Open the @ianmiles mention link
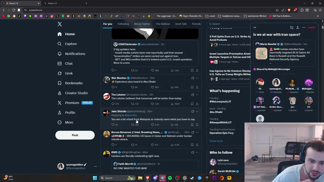The height and width of the screenshot is (182, 324). pyautogui.click(x=131, y=115)
